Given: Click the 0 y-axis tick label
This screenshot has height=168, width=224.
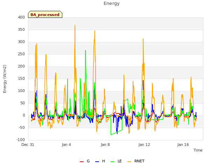Looking at the screenshot, I should [24, 115].
